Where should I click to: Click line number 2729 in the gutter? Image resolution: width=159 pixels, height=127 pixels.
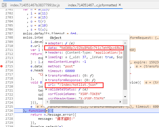pos(9,123)
